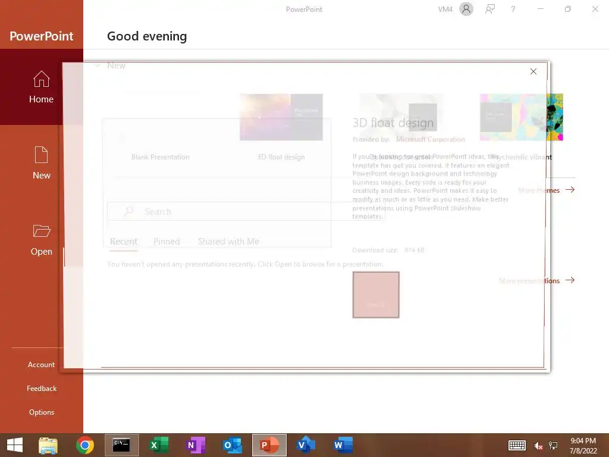Open Google Chrome from the taskbar
The height and width of the screenshot is (457, 609).
click(85, 445)
